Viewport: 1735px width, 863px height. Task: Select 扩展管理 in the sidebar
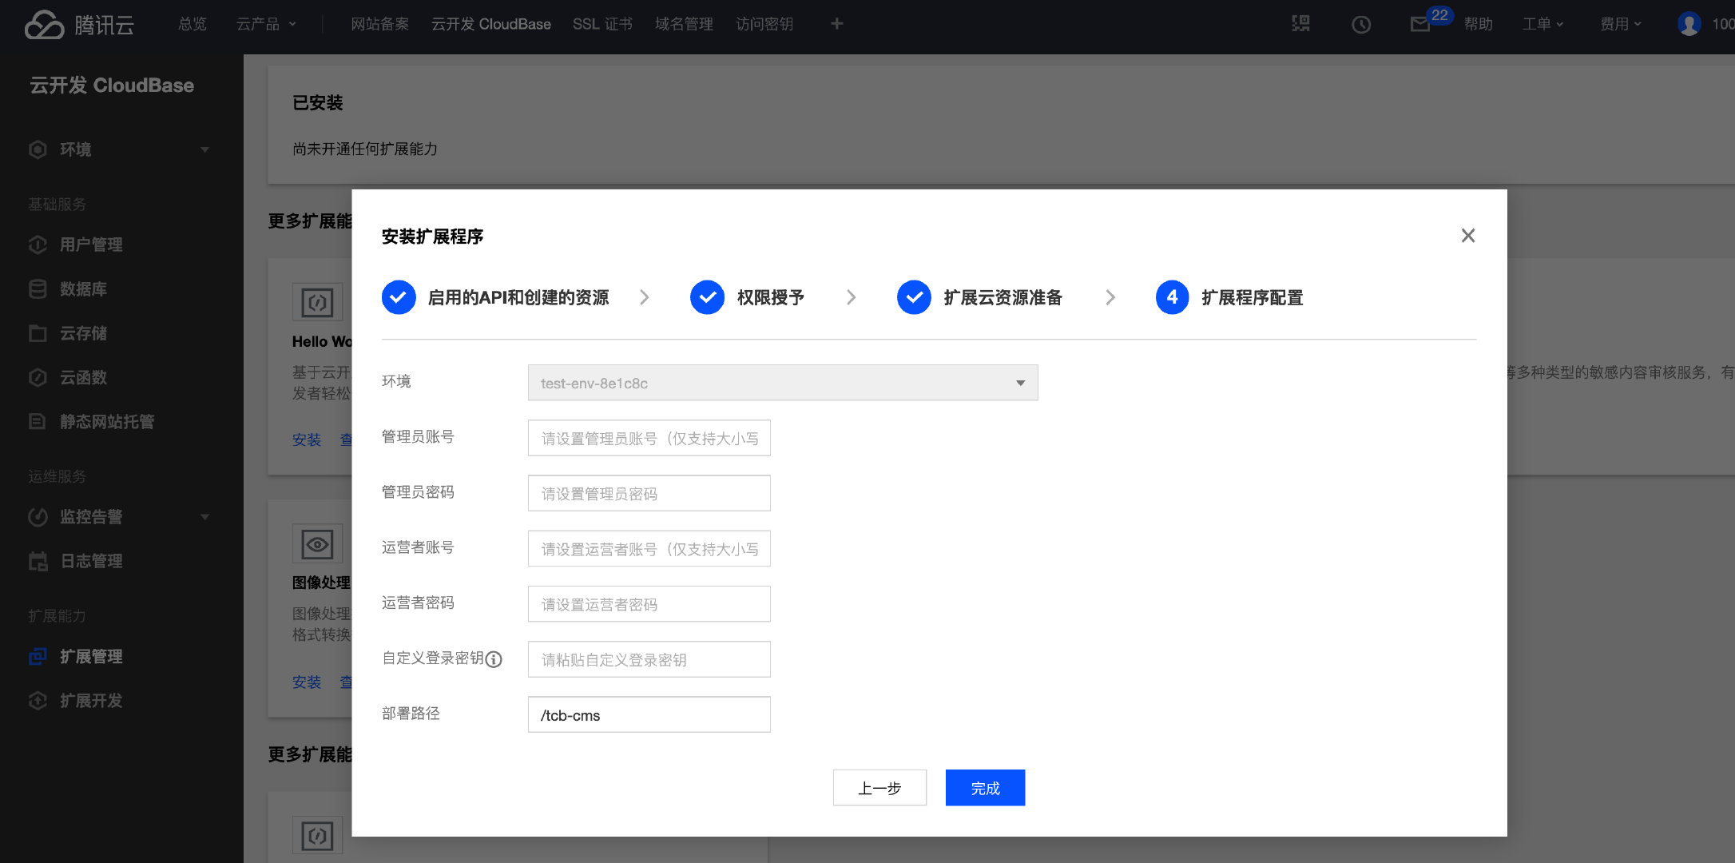[x=91, y=657]
